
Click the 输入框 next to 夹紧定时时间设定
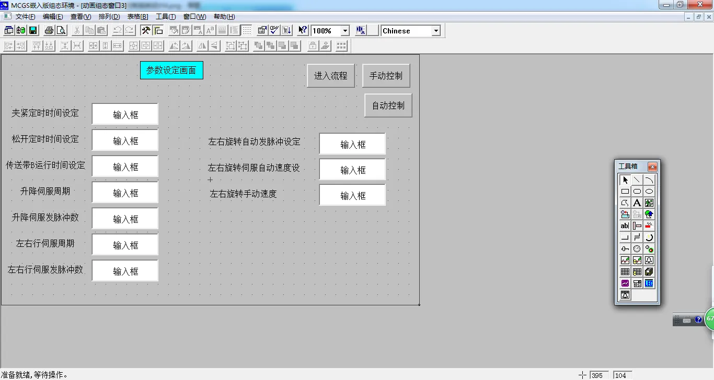(x=125, y=114)
